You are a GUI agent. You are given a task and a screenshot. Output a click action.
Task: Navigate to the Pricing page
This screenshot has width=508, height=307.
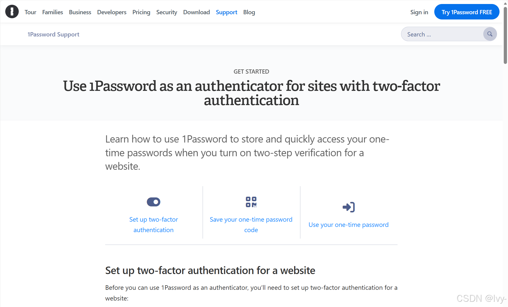[x=141, y=12]
